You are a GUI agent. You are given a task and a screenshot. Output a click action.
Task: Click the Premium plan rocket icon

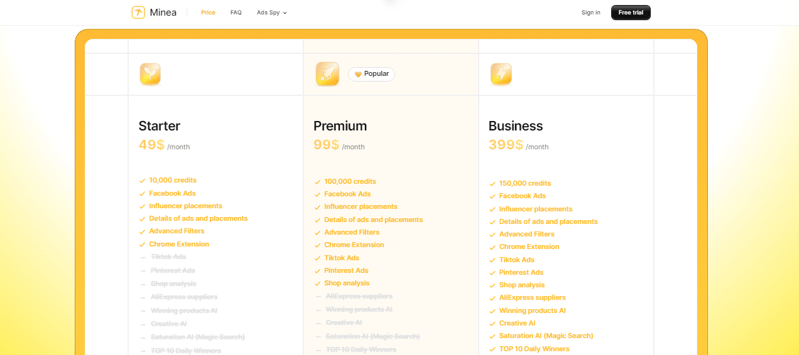pos(327,74)
